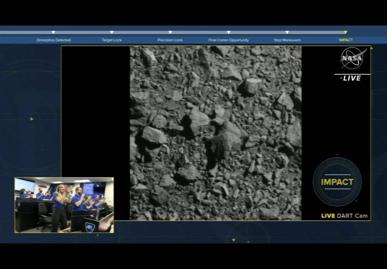Click the timeline marker above Precision Lock
Image resolution: width=387 pixels, height=269 pixels.
(170, 32)
